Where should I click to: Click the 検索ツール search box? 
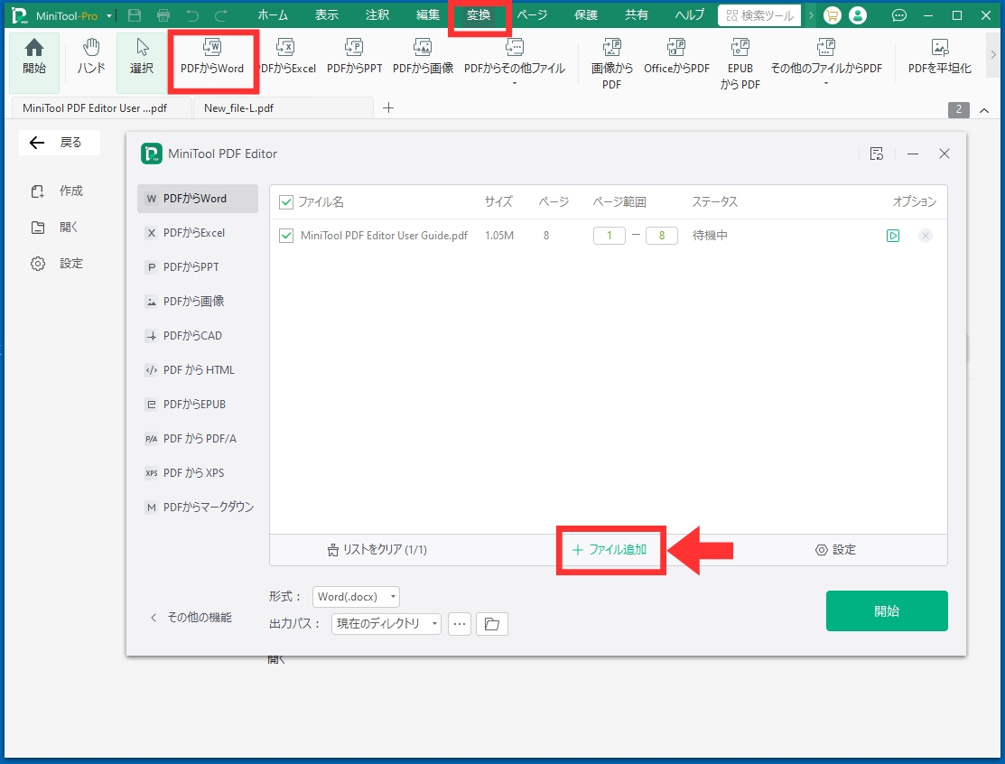(759, 15)
